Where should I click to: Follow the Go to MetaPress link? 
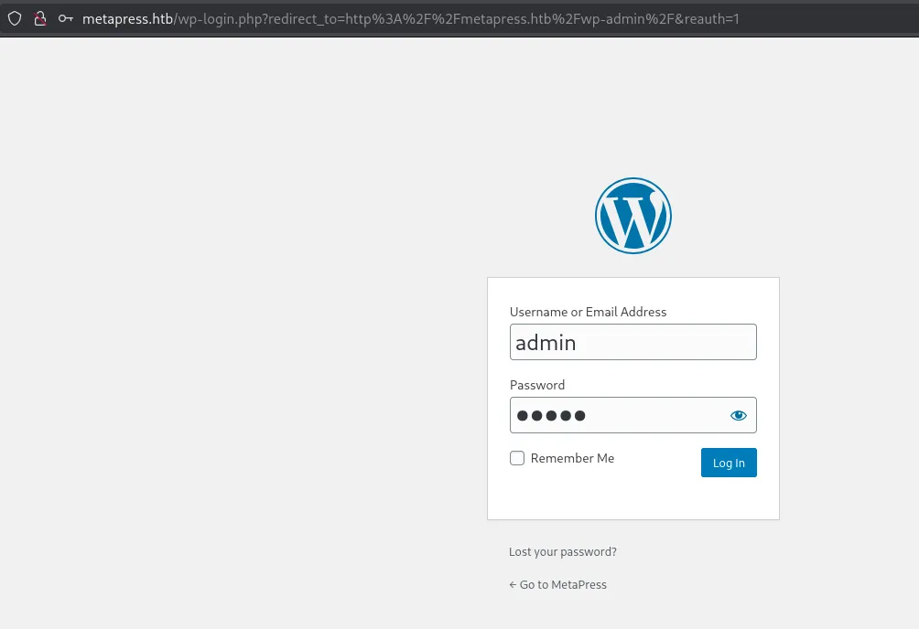(x=563, y=585)
